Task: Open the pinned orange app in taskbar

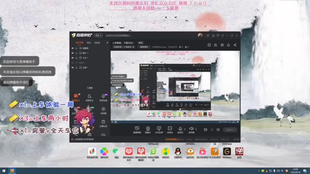Action: click(x=12, y=171)
